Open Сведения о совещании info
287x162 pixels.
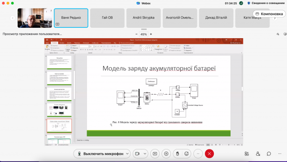point(266,3)
